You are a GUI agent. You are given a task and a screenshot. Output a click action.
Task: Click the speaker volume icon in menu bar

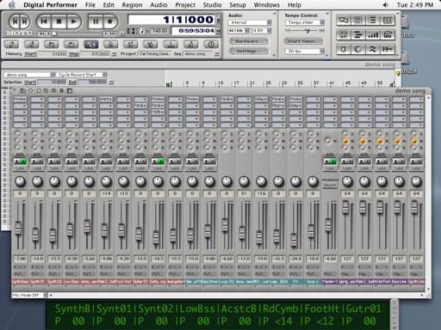(x=386, y=5)
